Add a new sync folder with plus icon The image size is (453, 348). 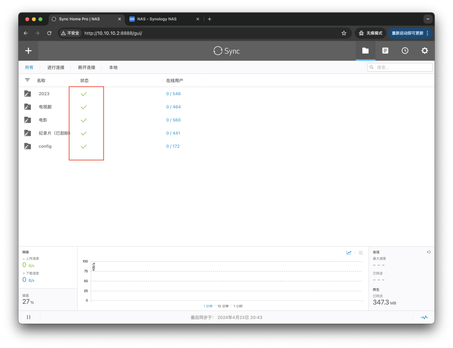coord(28,51)
